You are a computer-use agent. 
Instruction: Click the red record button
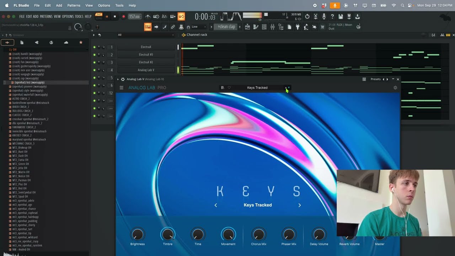coord(123,17)
